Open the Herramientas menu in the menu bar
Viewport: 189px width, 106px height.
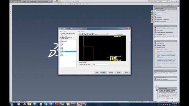tap(33, 1)
